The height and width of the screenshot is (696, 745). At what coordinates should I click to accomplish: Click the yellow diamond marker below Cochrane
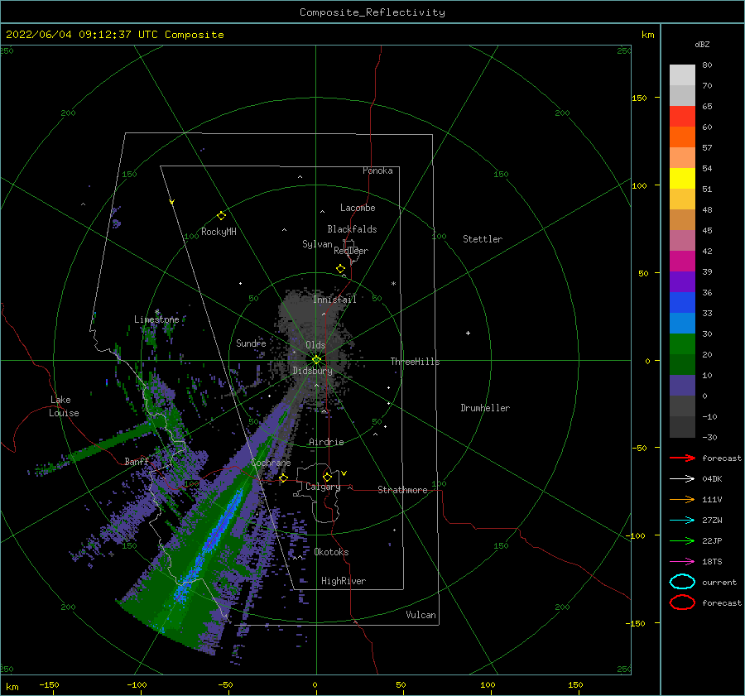[x=284, y=478]
